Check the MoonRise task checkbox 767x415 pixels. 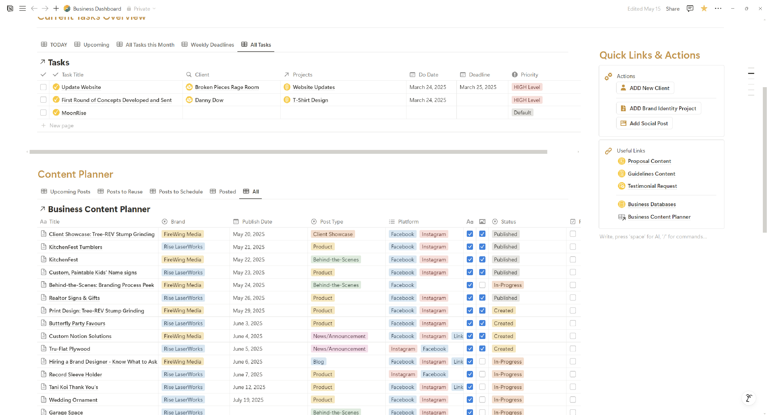click(43, 113)
